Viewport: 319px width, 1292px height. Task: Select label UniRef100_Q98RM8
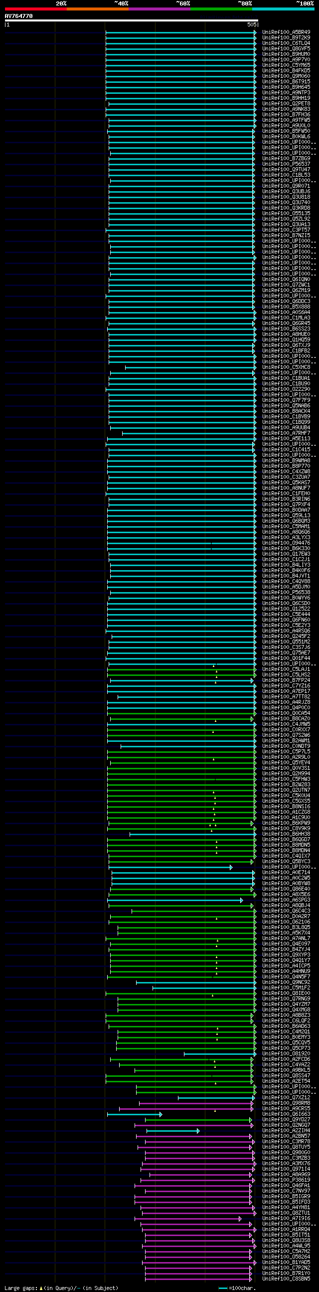click(x=286, y=1103)
